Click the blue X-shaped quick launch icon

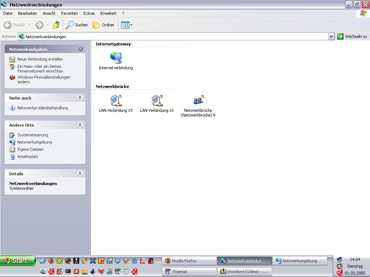(93, 261)
